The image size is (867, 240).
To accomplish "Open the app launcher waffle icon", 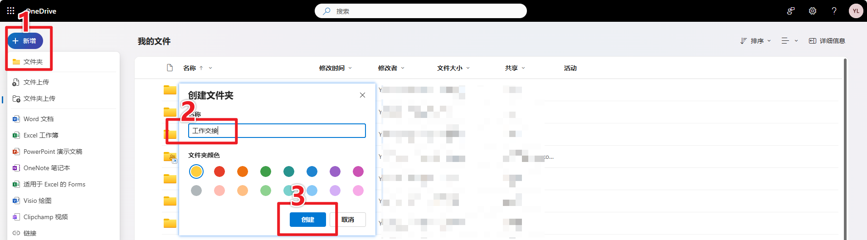I will tap(10, 10).
